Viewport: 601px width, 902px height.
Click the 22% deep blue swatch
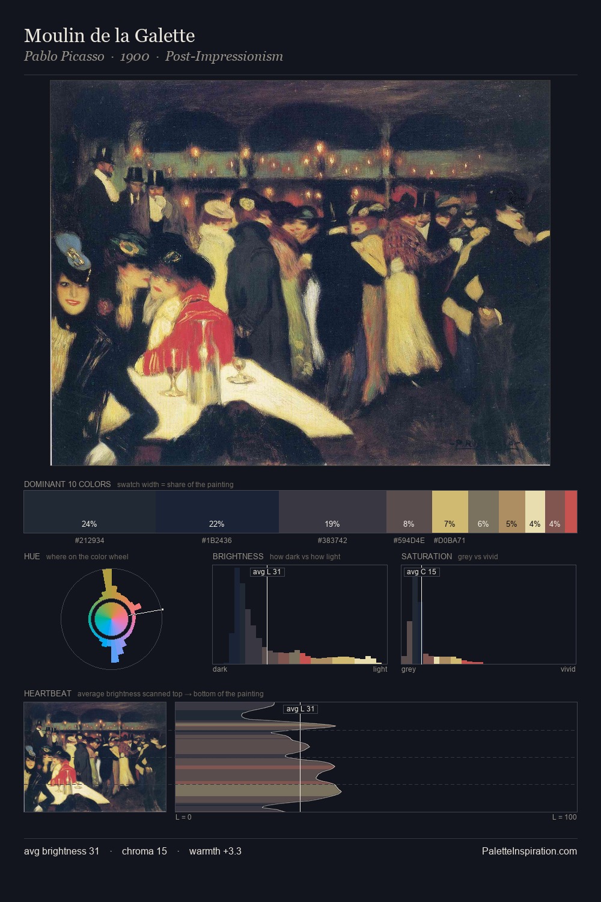point(217,512)
